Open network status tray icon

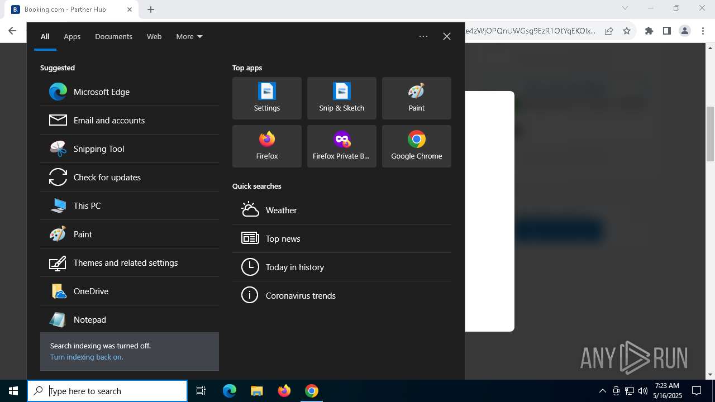630,391
